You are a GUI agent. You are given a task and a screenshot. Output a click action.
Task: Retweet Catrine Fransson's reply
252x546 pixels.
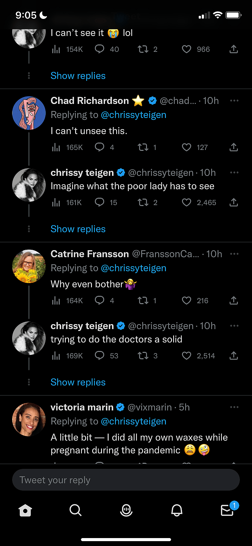pos(143,301)
